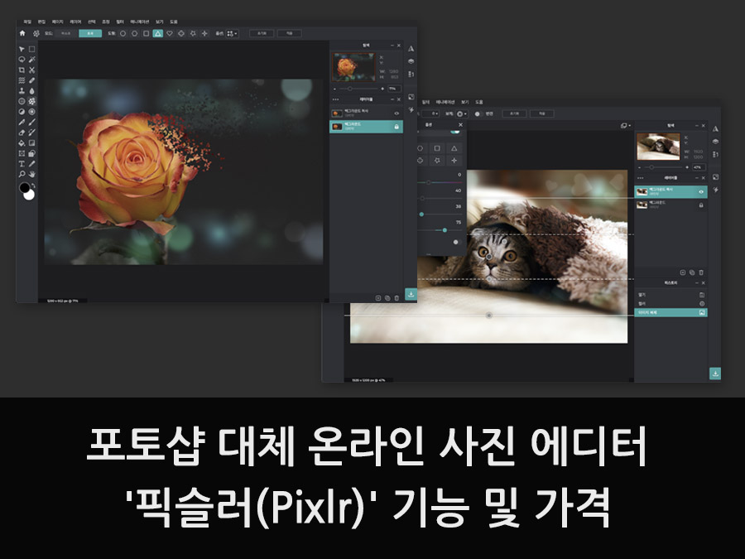Select the triangle shape tool in the toolbar

158,33
